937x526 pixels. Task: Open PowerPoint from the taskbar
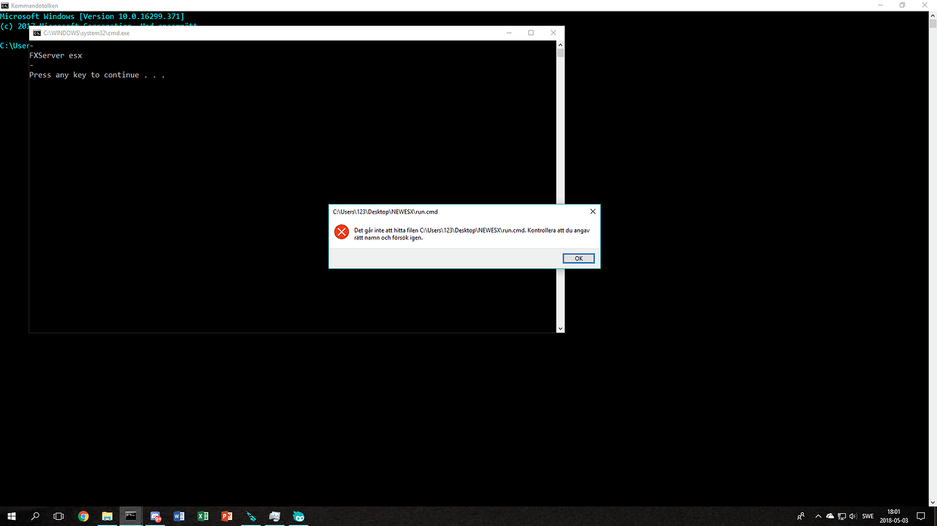coord(226,515)
